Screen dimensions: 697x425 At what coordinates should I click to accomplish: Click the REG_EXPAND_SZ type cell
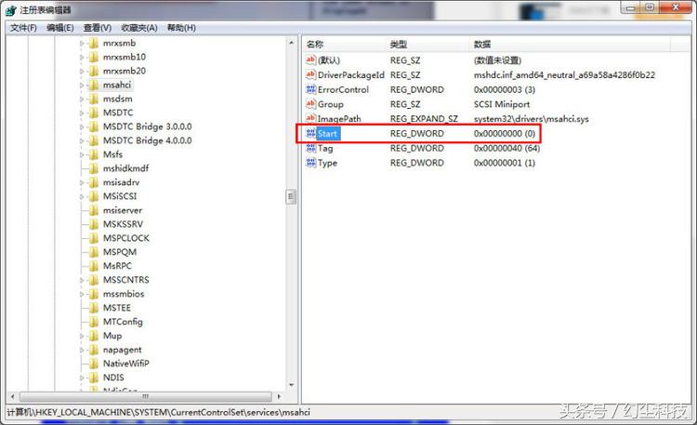pos(424,119)
